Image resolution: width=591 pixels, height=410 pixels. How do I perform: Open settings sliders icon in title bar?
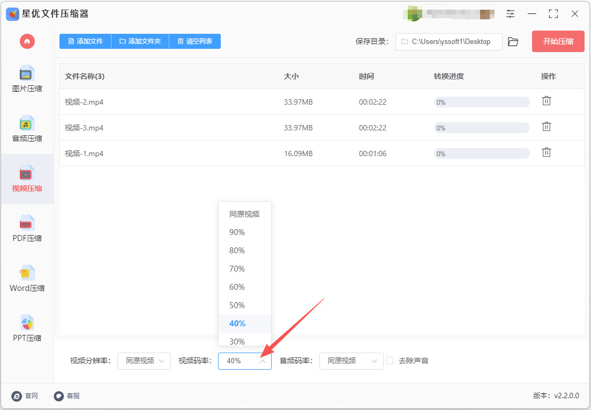(x=510, y=14)
